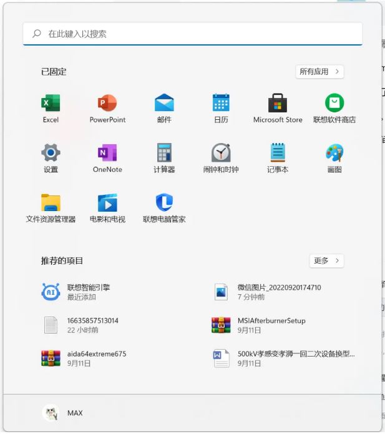Open the MSIAfterburnerSetup archive
Viewport: 385px width, 434px height.
(258, 325)
